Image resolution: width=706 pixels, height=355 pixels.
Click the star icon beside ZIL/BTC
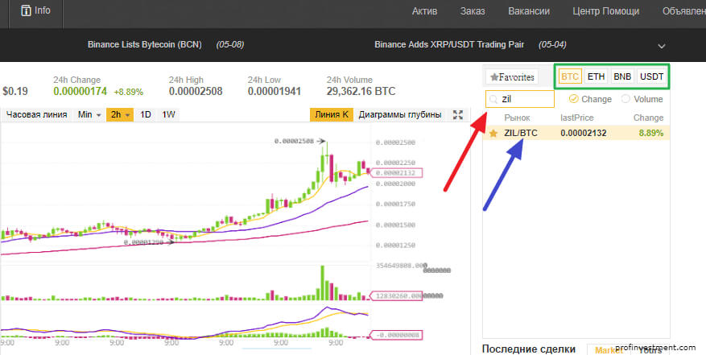(493, 134)
